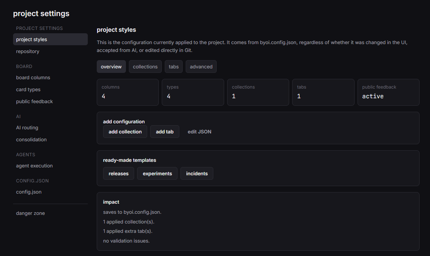
Task: Apply the incidents template
Action: [197, 173]
